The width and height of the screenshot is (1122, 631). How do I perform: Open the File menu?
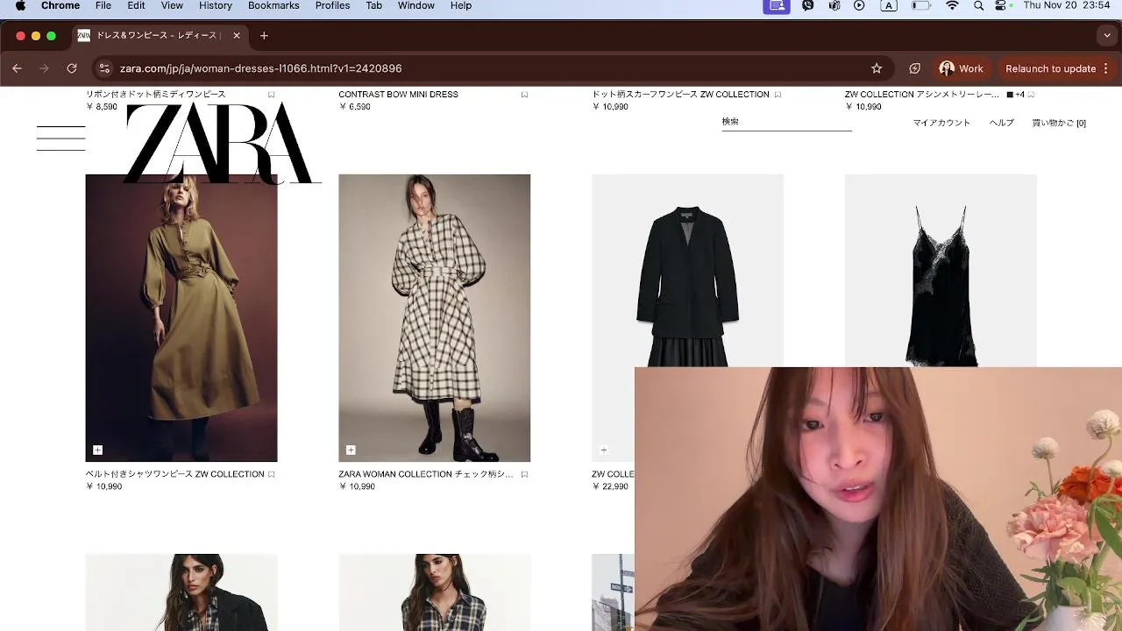pos(103,6)
